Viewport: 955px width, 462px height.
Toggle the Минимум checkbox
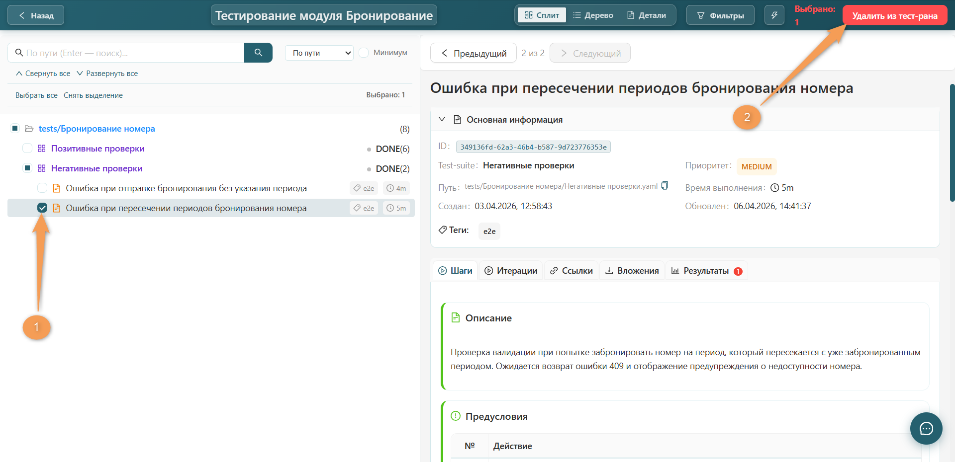pos(364,53)
